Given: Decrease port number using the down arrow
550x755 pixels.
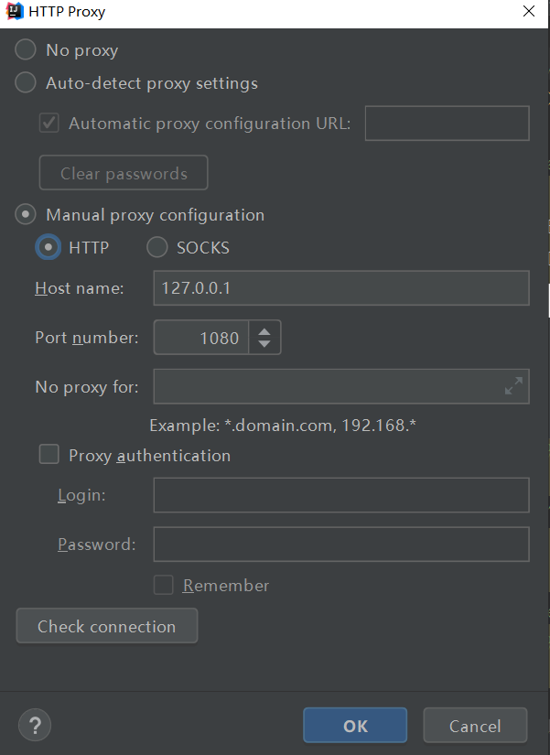Looking at the screenshot, I should [x=264, y=343].
